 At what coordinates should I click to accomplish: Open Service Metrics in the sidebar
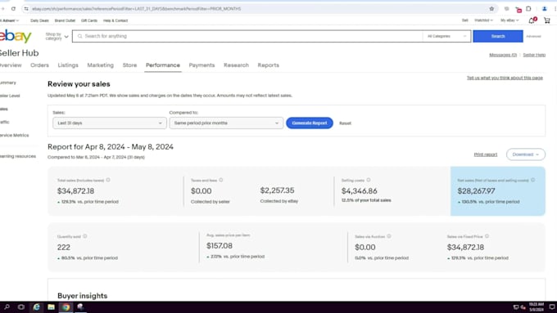[x=15, y=136]
